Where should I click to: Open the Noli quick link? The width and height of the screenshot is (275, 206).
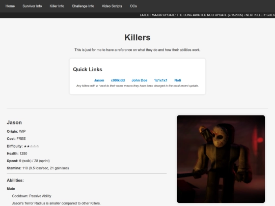(x=178, y=80)
